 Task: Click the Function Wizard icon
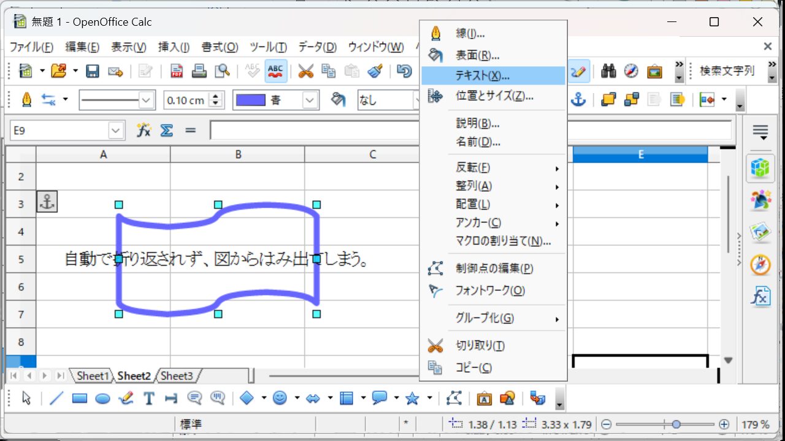144,130
